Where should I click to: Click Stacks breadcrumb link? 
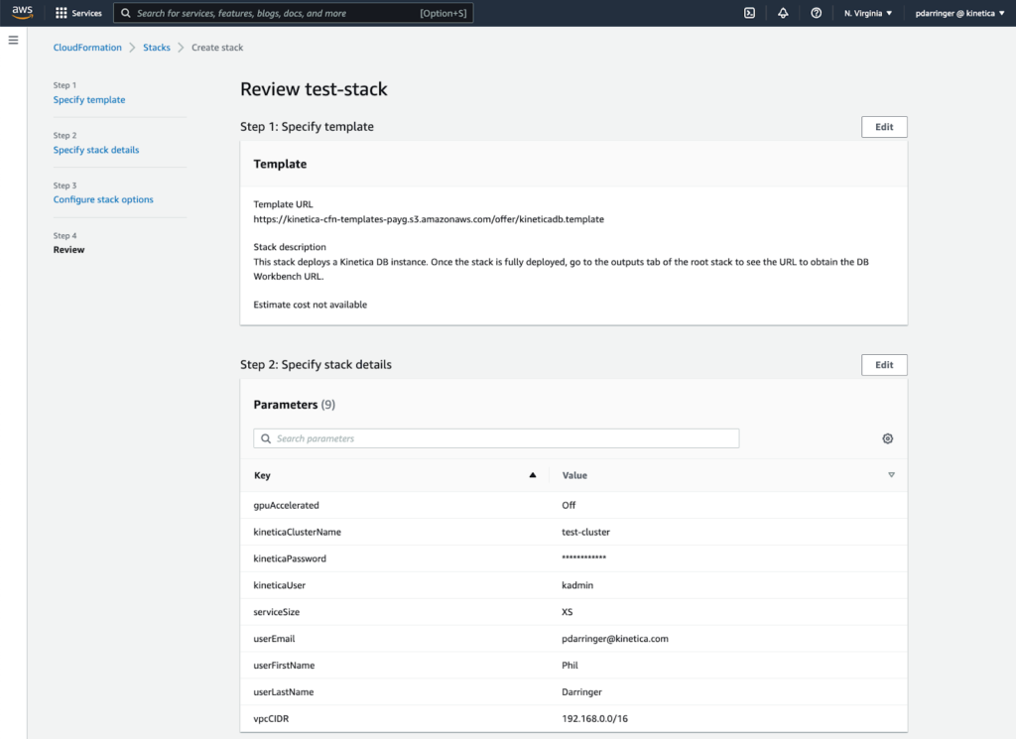pos(156,48)
